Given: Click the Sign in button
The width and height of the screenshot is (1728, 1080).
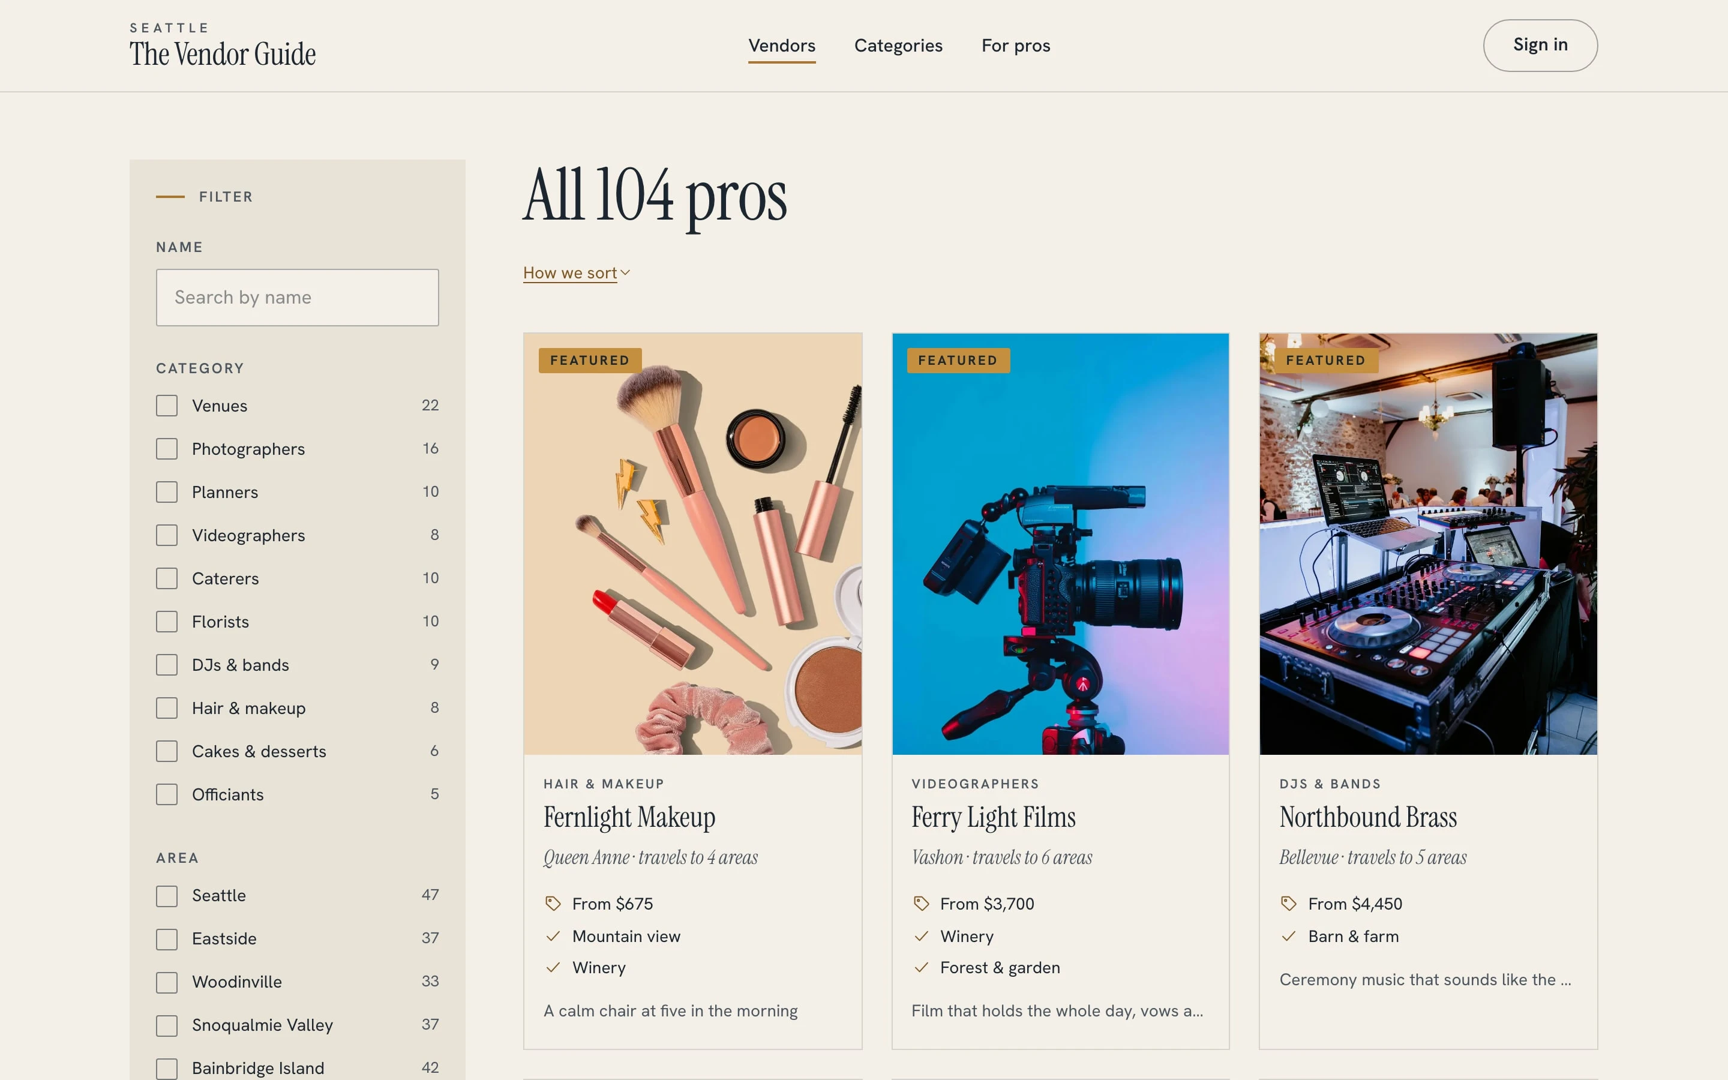Looking at the screenshot, I should click(1540, 45).
